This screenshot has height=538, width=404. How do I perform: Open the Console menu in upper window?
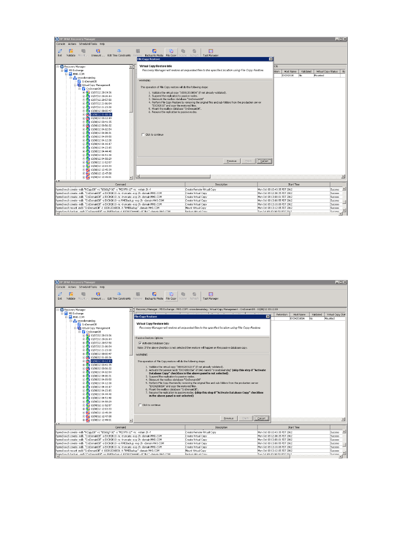(61, 44)
